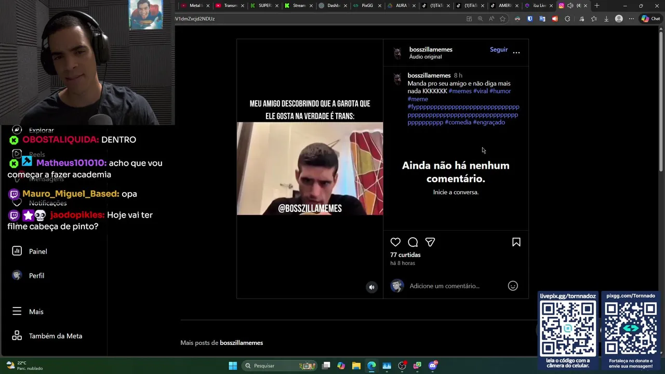665x374 pixels.
Task: Click Superman avatar thumbnail overlay
Action: (145, 15)
